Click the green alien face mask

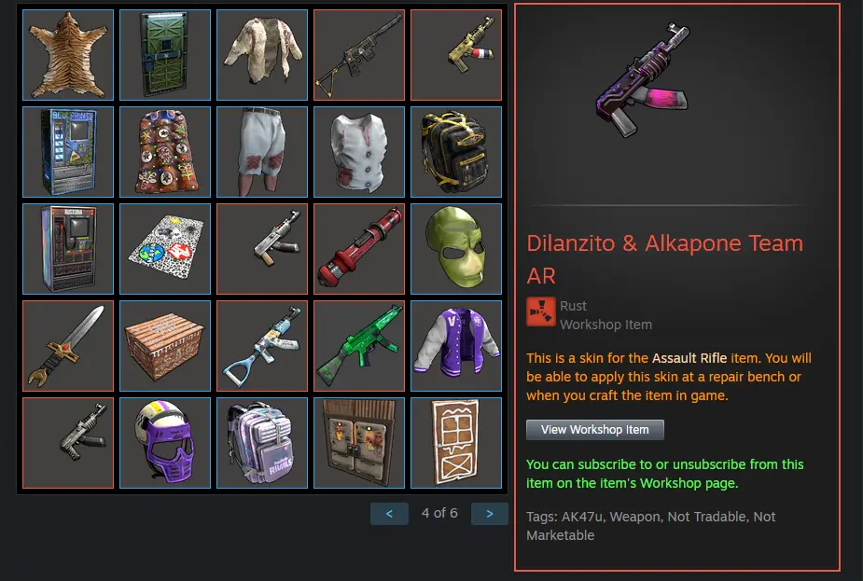(456, 249)
